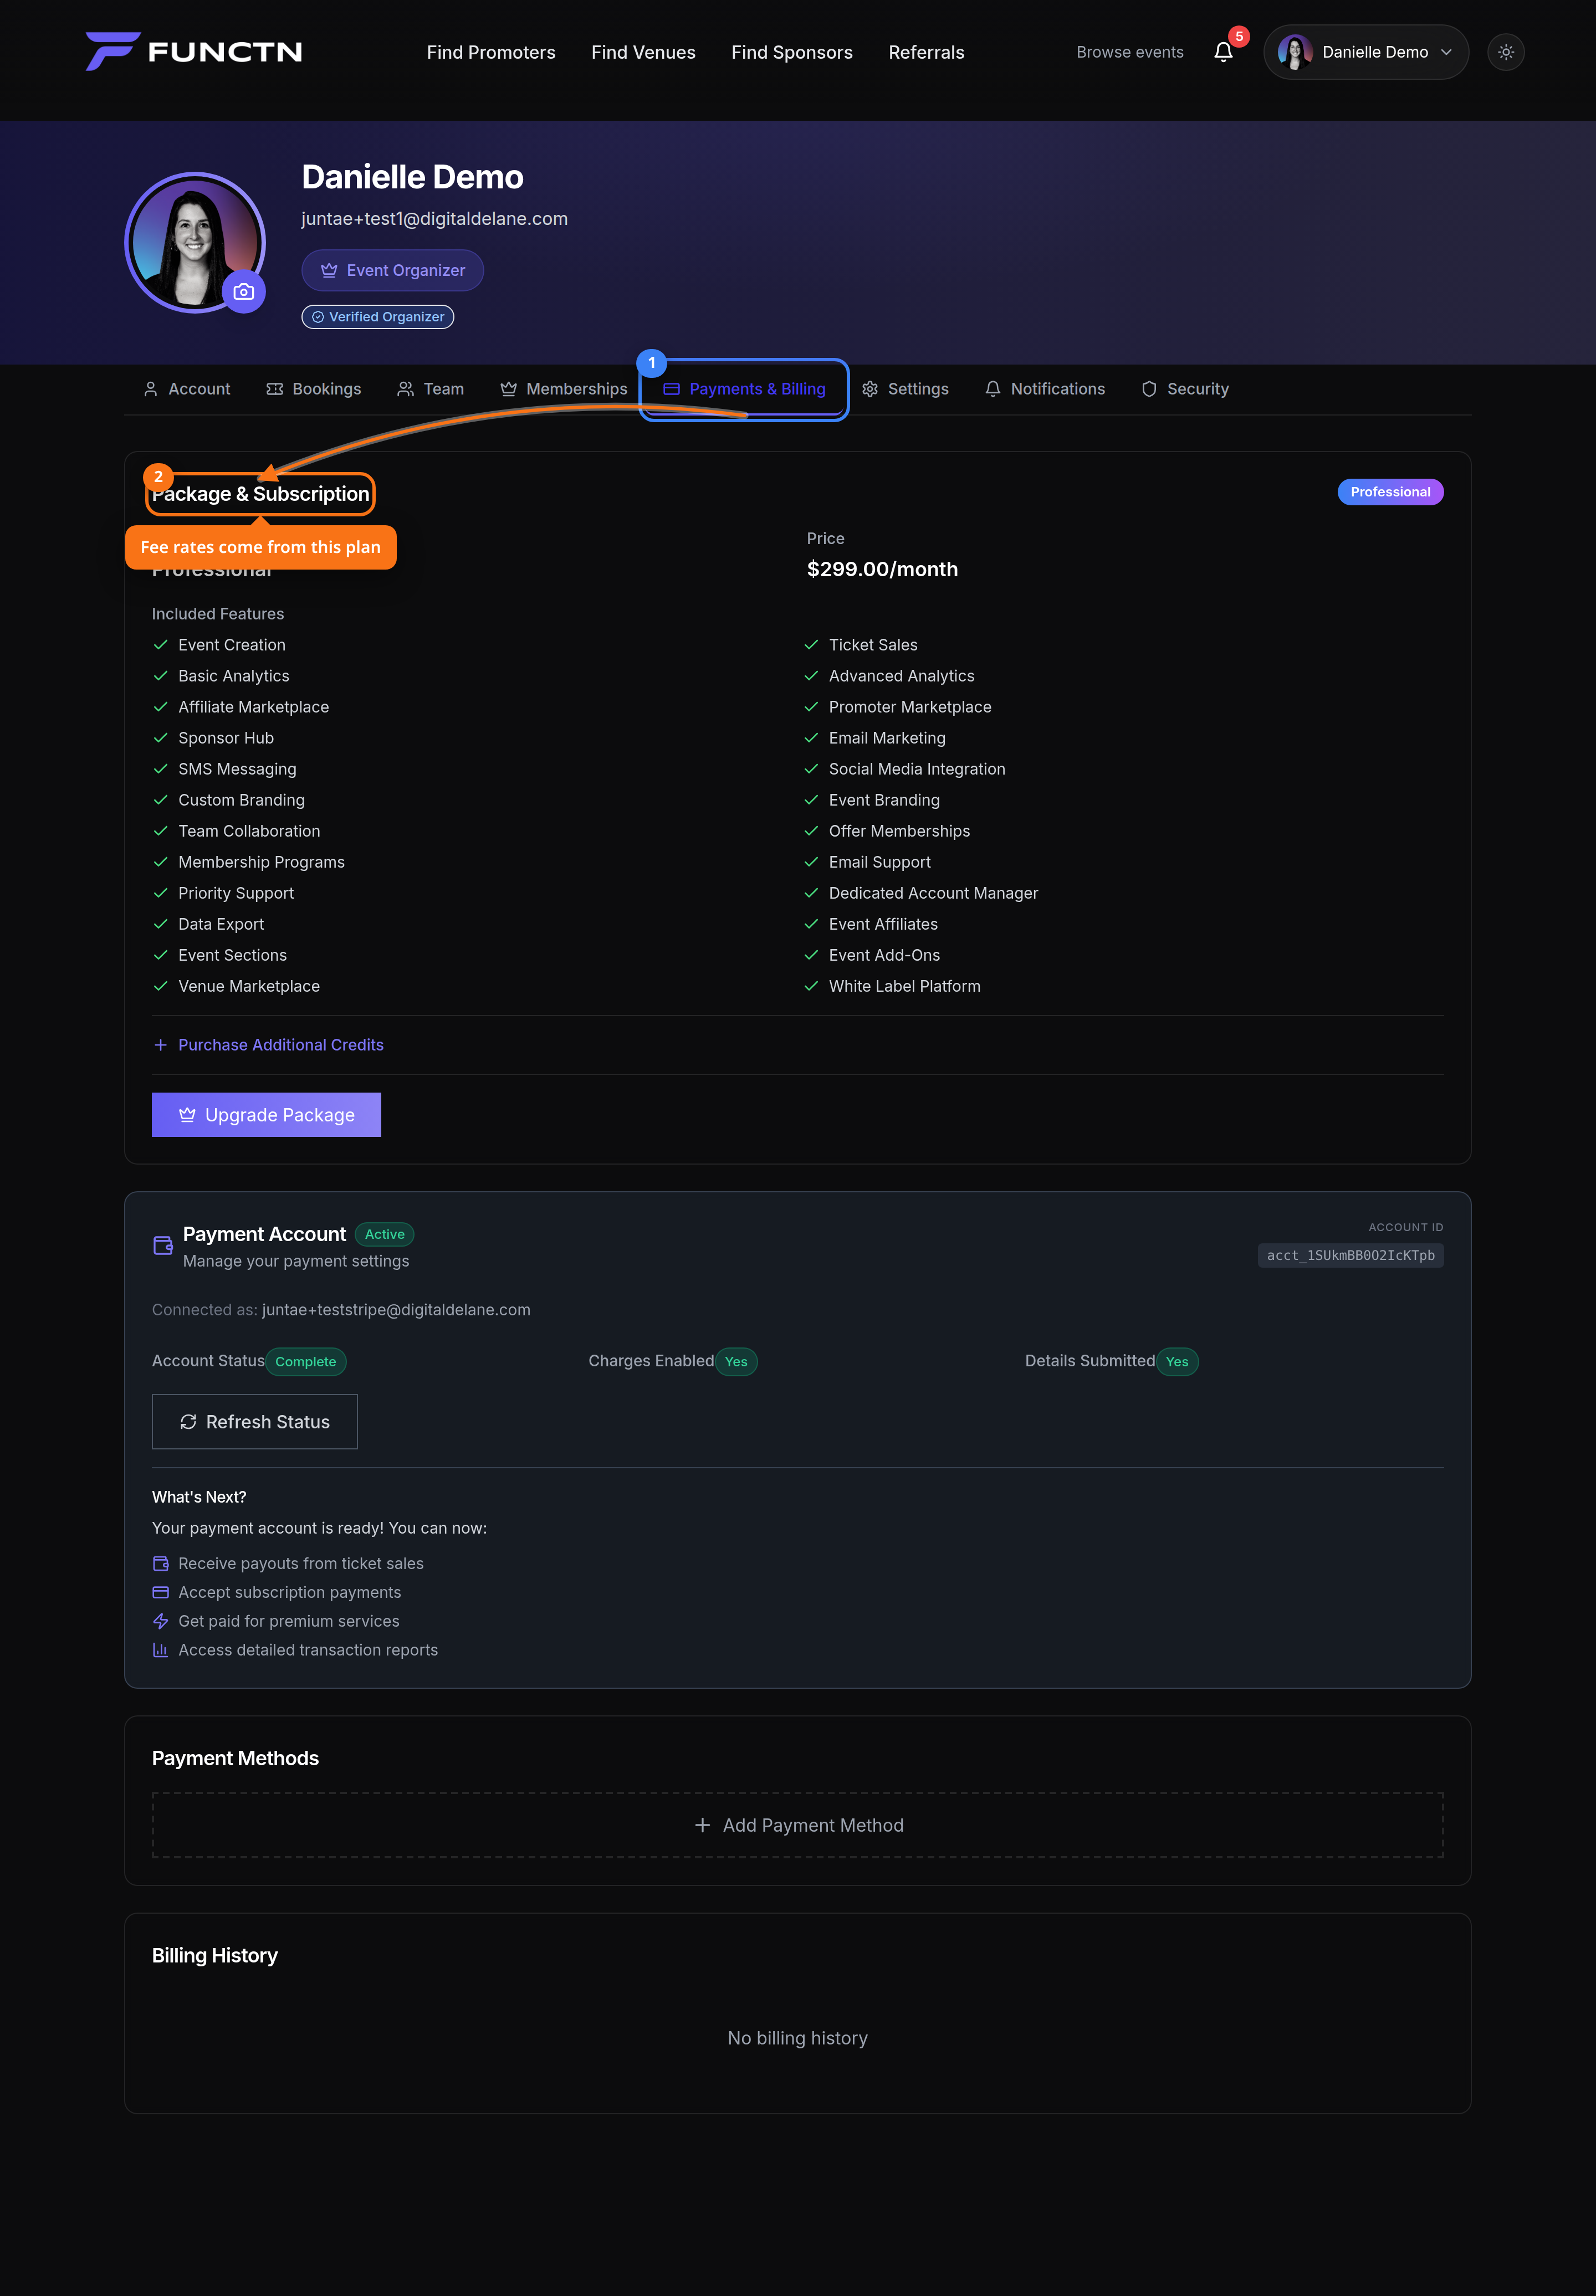The image size is (1596, 2296).
Task: Click the wallet icon beside Payment Account
Action: [x=163, y=1246]
